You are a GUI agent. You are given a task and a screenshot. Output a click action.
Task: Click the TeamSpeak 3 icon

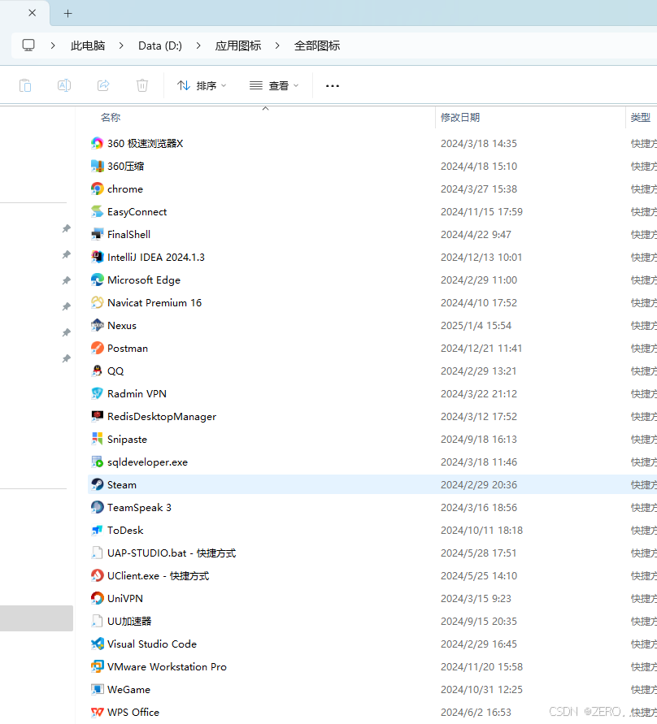coord(97,507)
